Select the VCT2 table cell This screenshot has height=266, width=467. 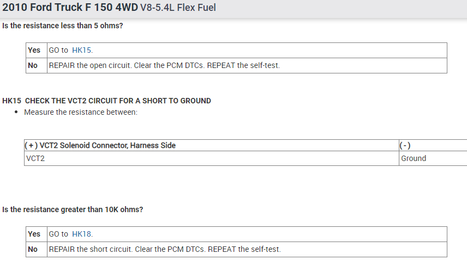(x=35, y=158)
